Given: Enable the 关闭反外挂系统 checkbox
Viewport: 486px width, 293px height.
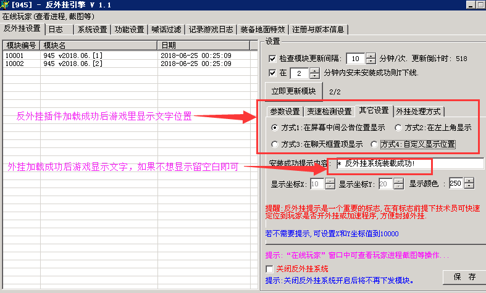Looking at the screenshot, I should 269,269.
